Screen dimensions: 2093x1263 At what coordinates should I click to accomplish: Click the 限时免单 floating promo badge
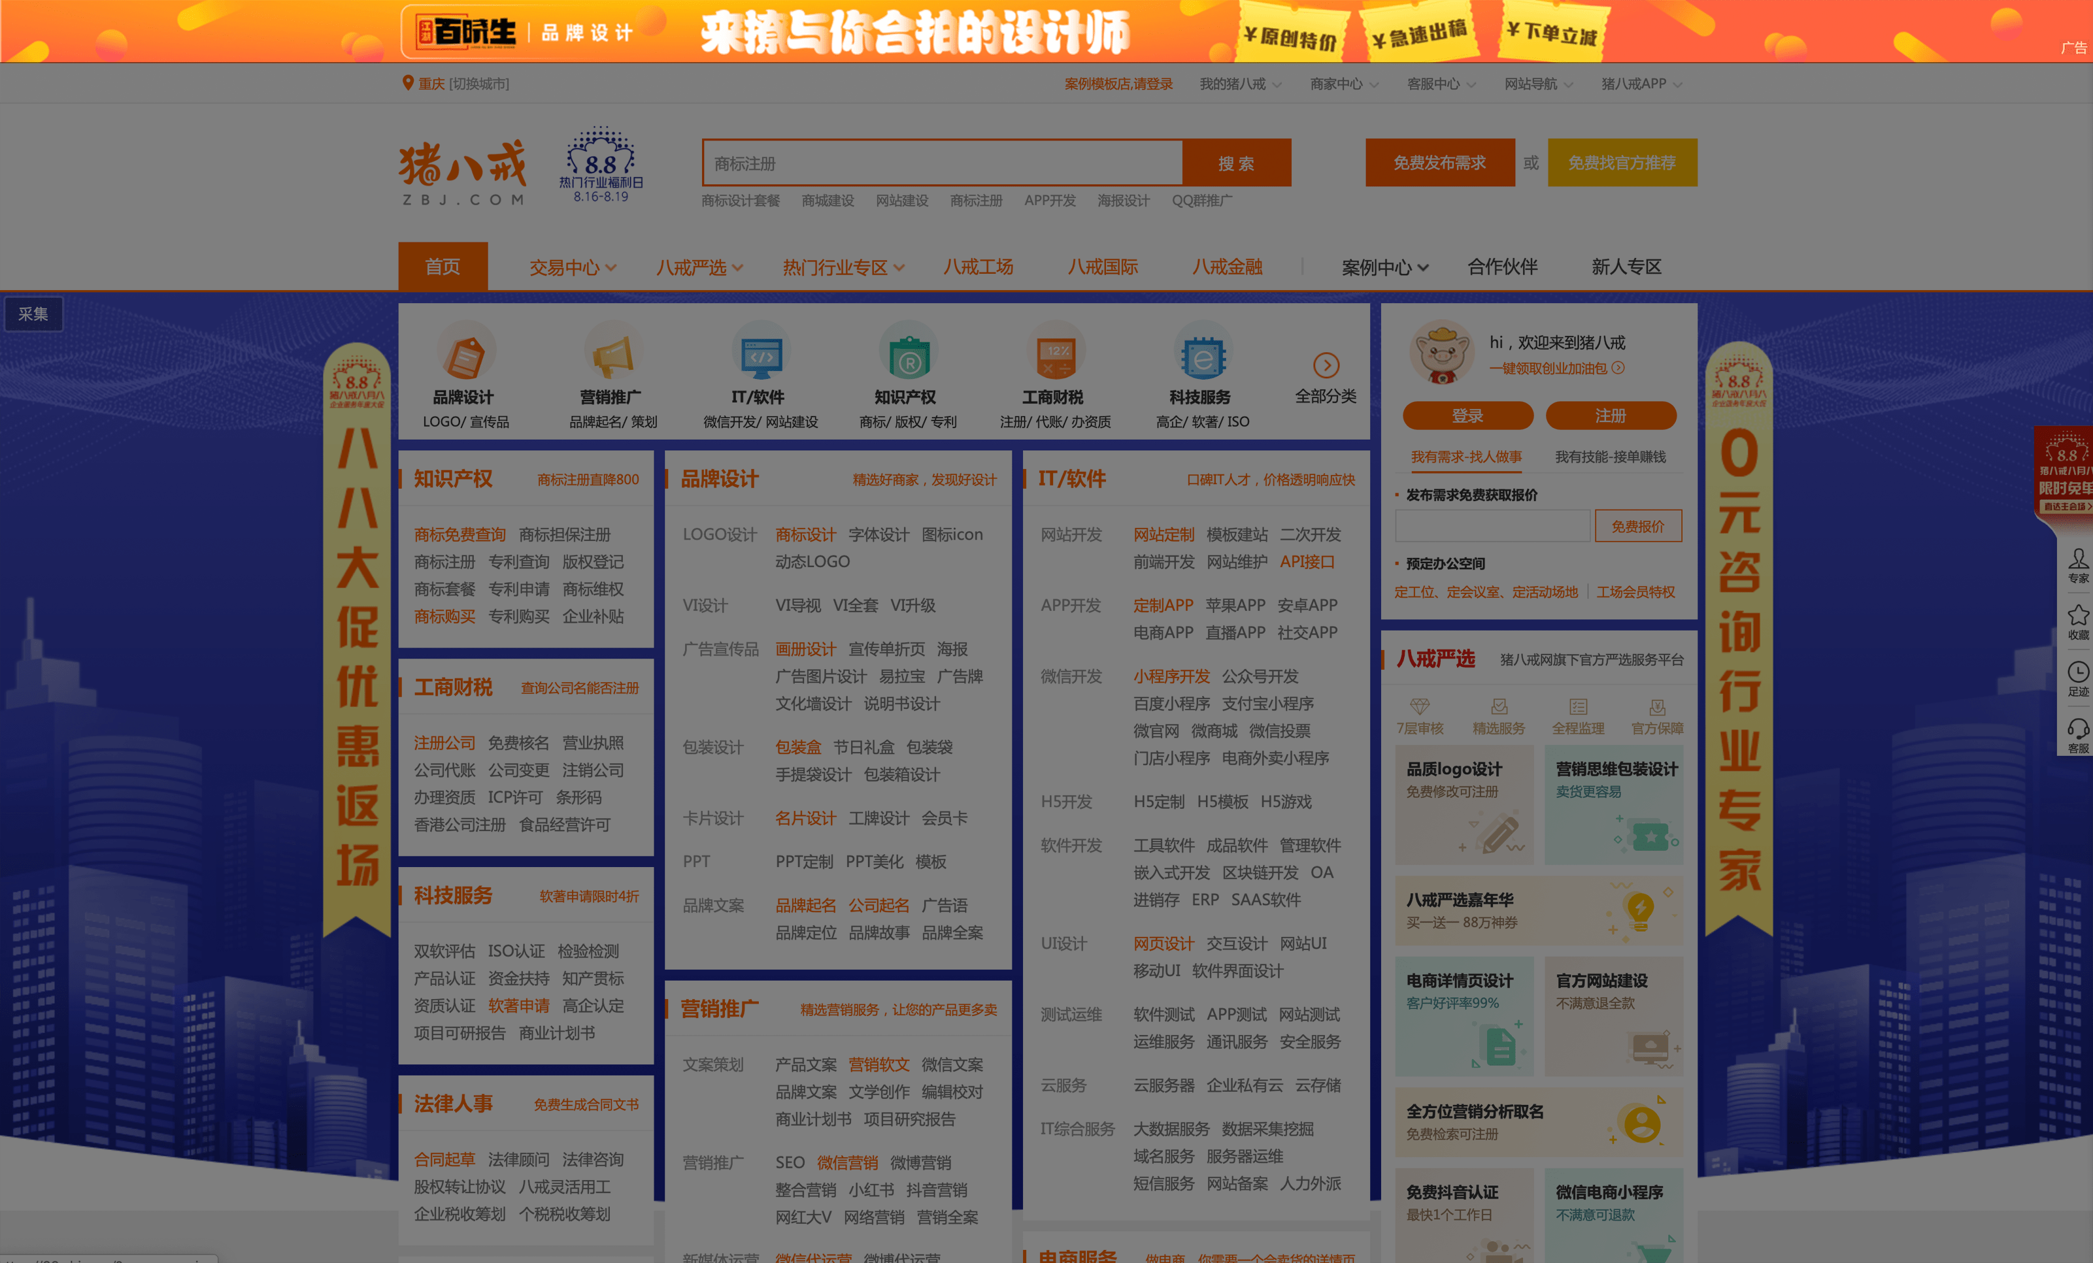coord(2064,472)
